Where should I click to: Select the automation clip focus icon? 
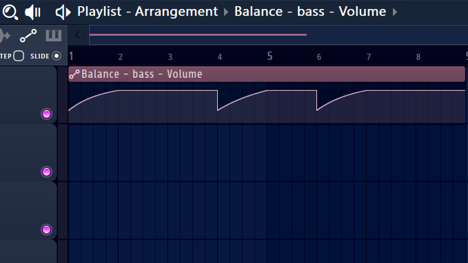point(28,36)
